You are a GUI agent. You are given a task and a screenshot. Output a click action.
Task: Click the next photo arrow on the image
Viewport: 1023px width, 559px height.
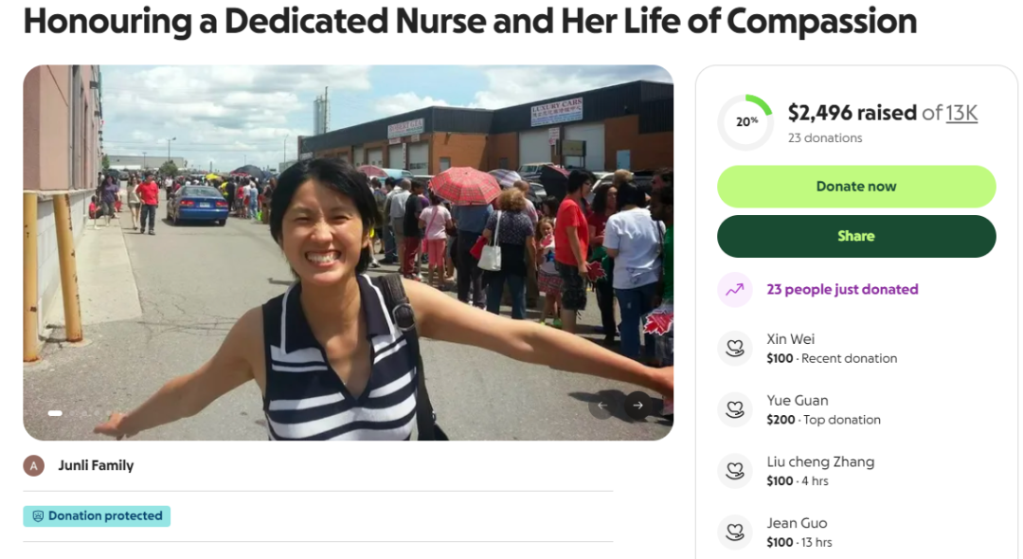pos(637,406)
